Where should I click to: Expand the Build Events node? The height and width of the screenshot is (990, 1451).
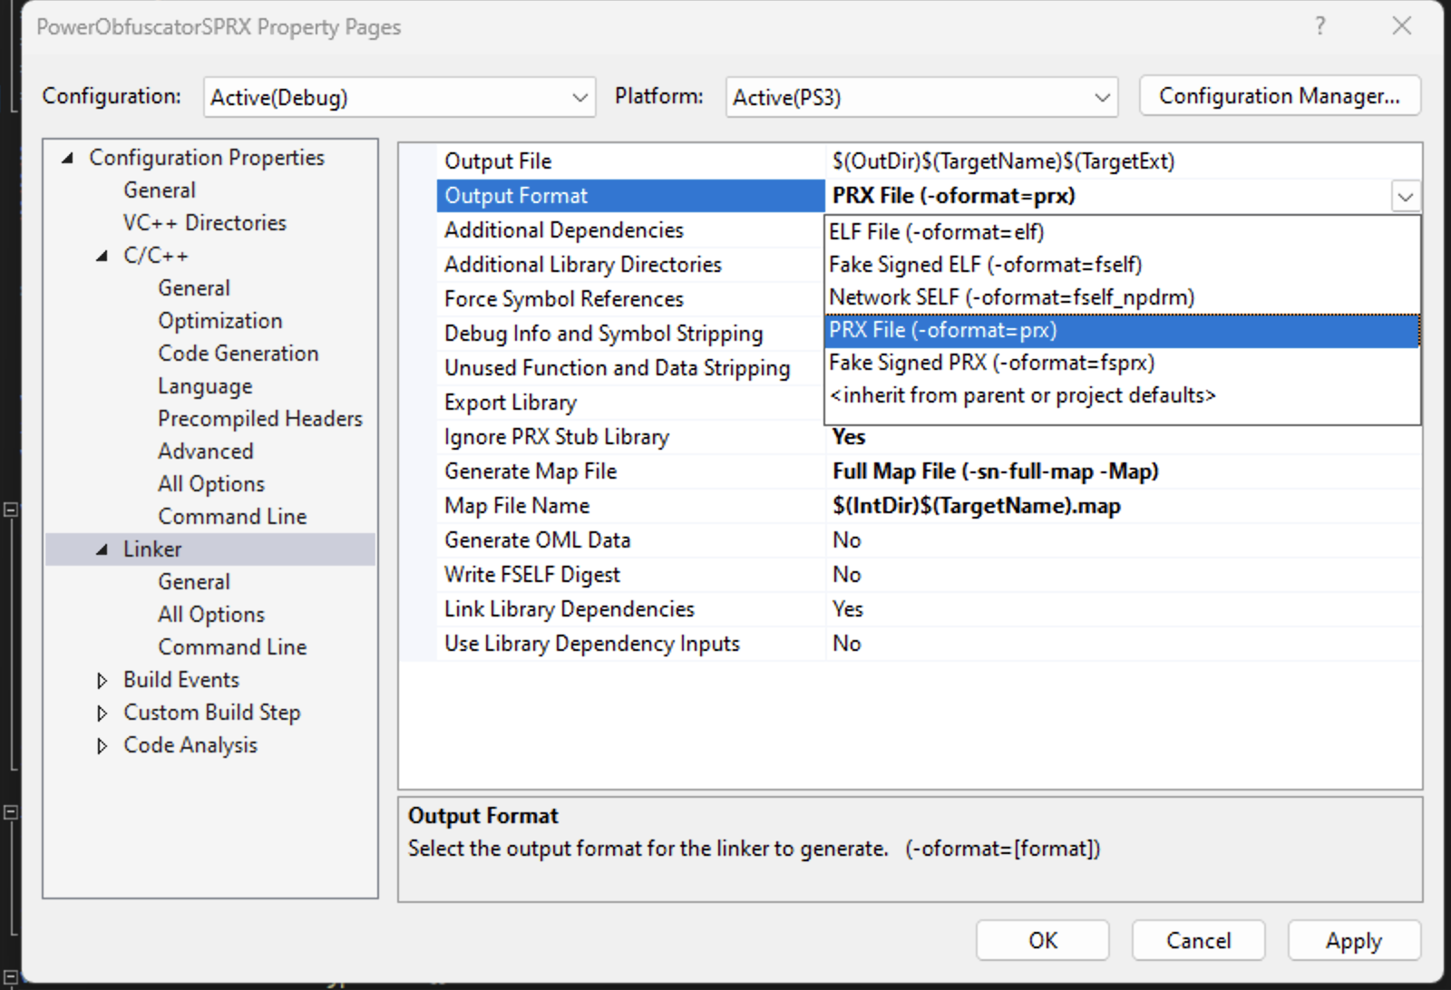102,680
